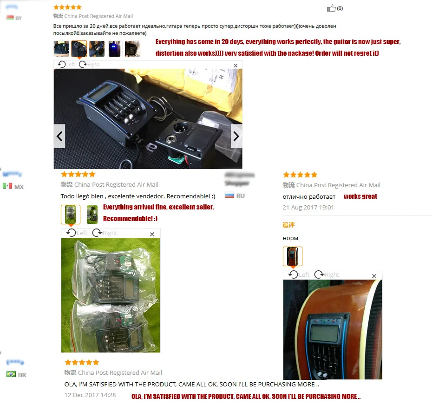432x418 pixels.
Task: Rotate top review photo left
Action: click(x=66, y=65)
